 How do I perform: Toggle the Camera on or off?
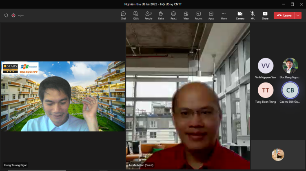[x=240, y=15]
